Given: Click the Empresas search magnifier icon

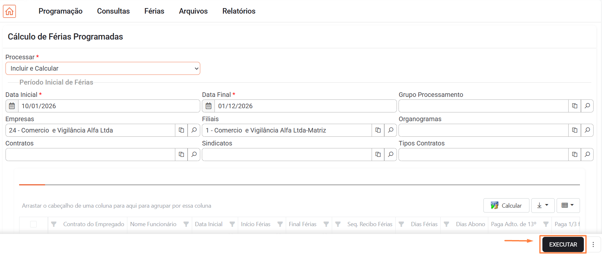Looking at the screenshot, I should tap(194, 130).
